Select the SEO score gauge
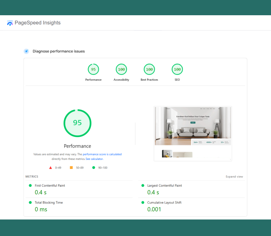 [x=177, y=69]
